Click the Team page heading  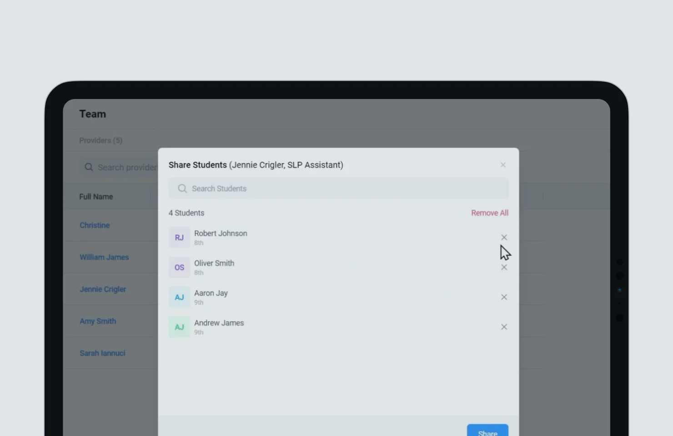pyautogui.click(x=93, y=114)
